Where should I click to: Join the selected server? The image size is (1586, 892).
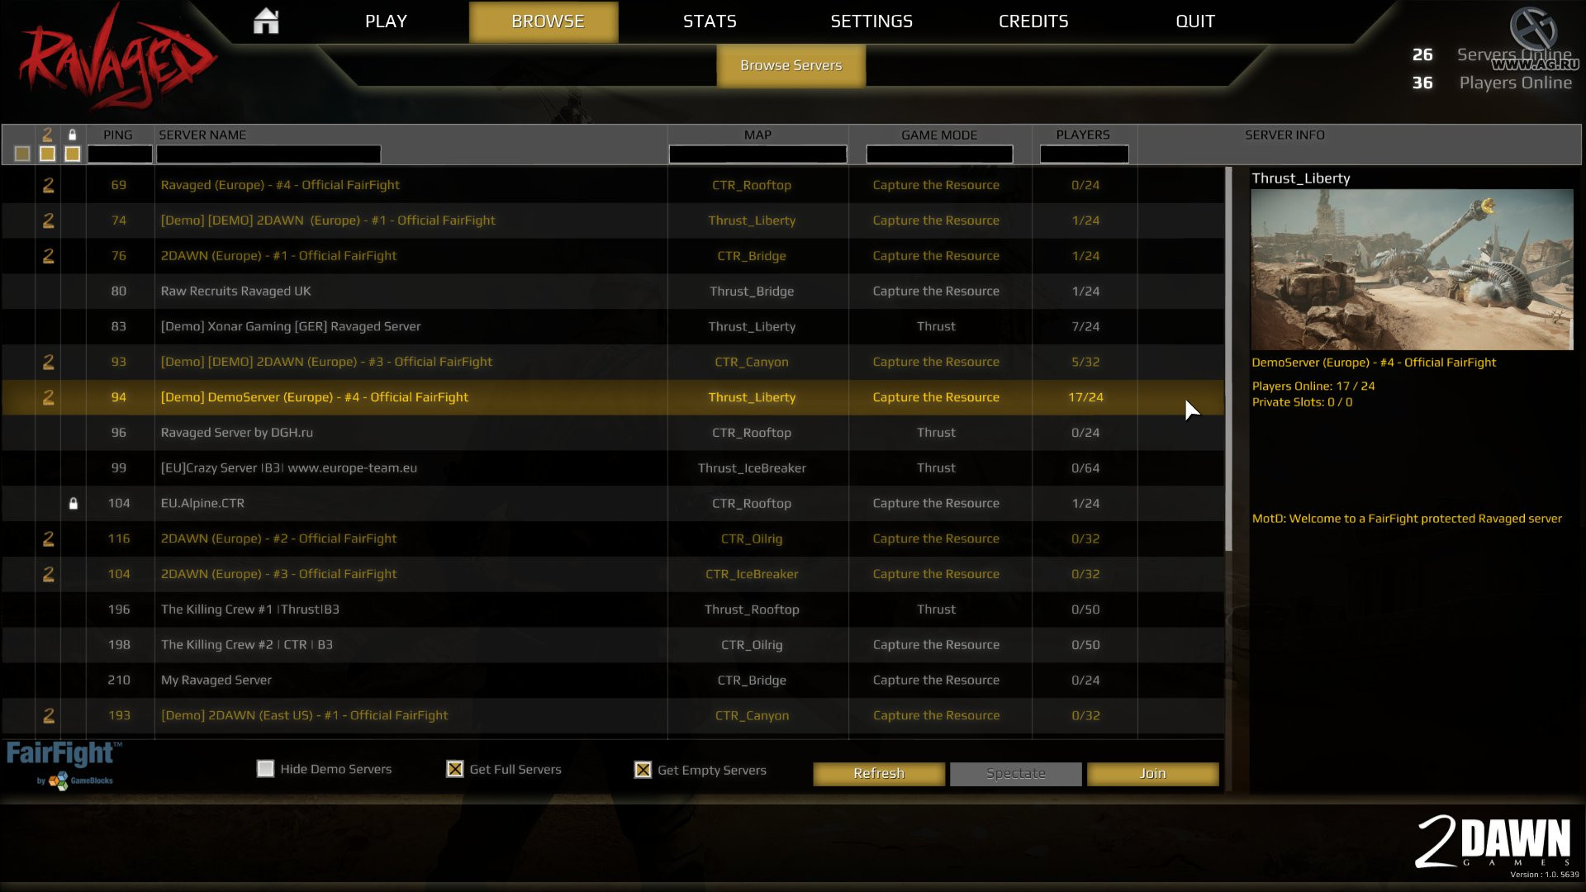pyautogui.click(x=1152, y=773)
